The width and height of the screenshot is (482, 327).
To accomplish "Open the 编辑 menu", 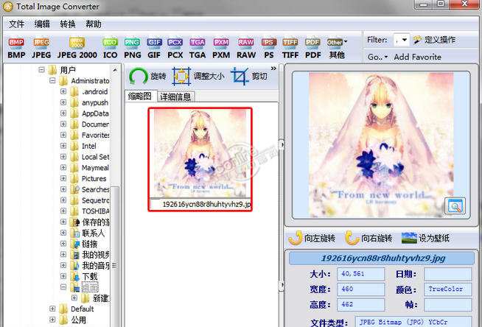I will (42, 24).
